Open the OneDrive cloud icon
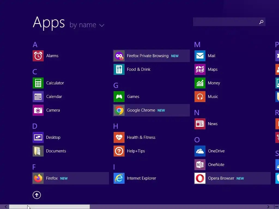The image size is (279, 209). coord(200,151)
